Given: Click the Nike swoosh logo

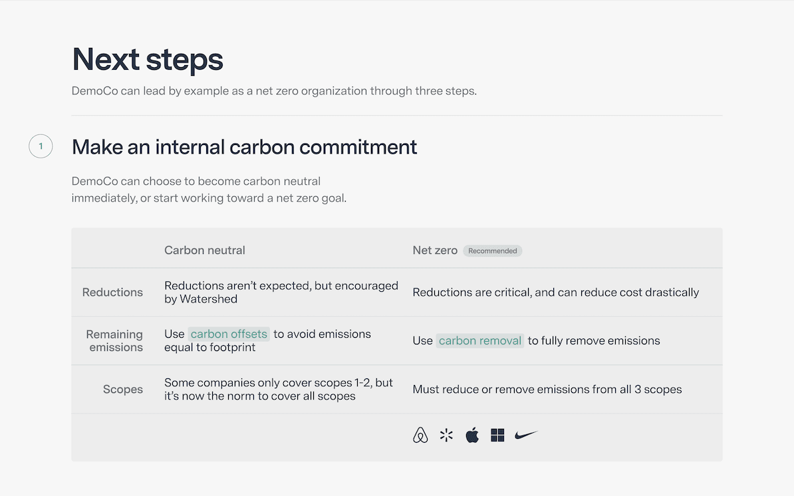Looking at the screenshot, I should coord(526,435).
